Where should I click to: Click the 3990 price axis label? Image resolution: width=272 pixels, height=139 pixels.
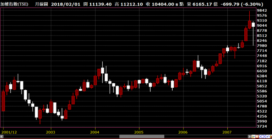click(262, 121)
